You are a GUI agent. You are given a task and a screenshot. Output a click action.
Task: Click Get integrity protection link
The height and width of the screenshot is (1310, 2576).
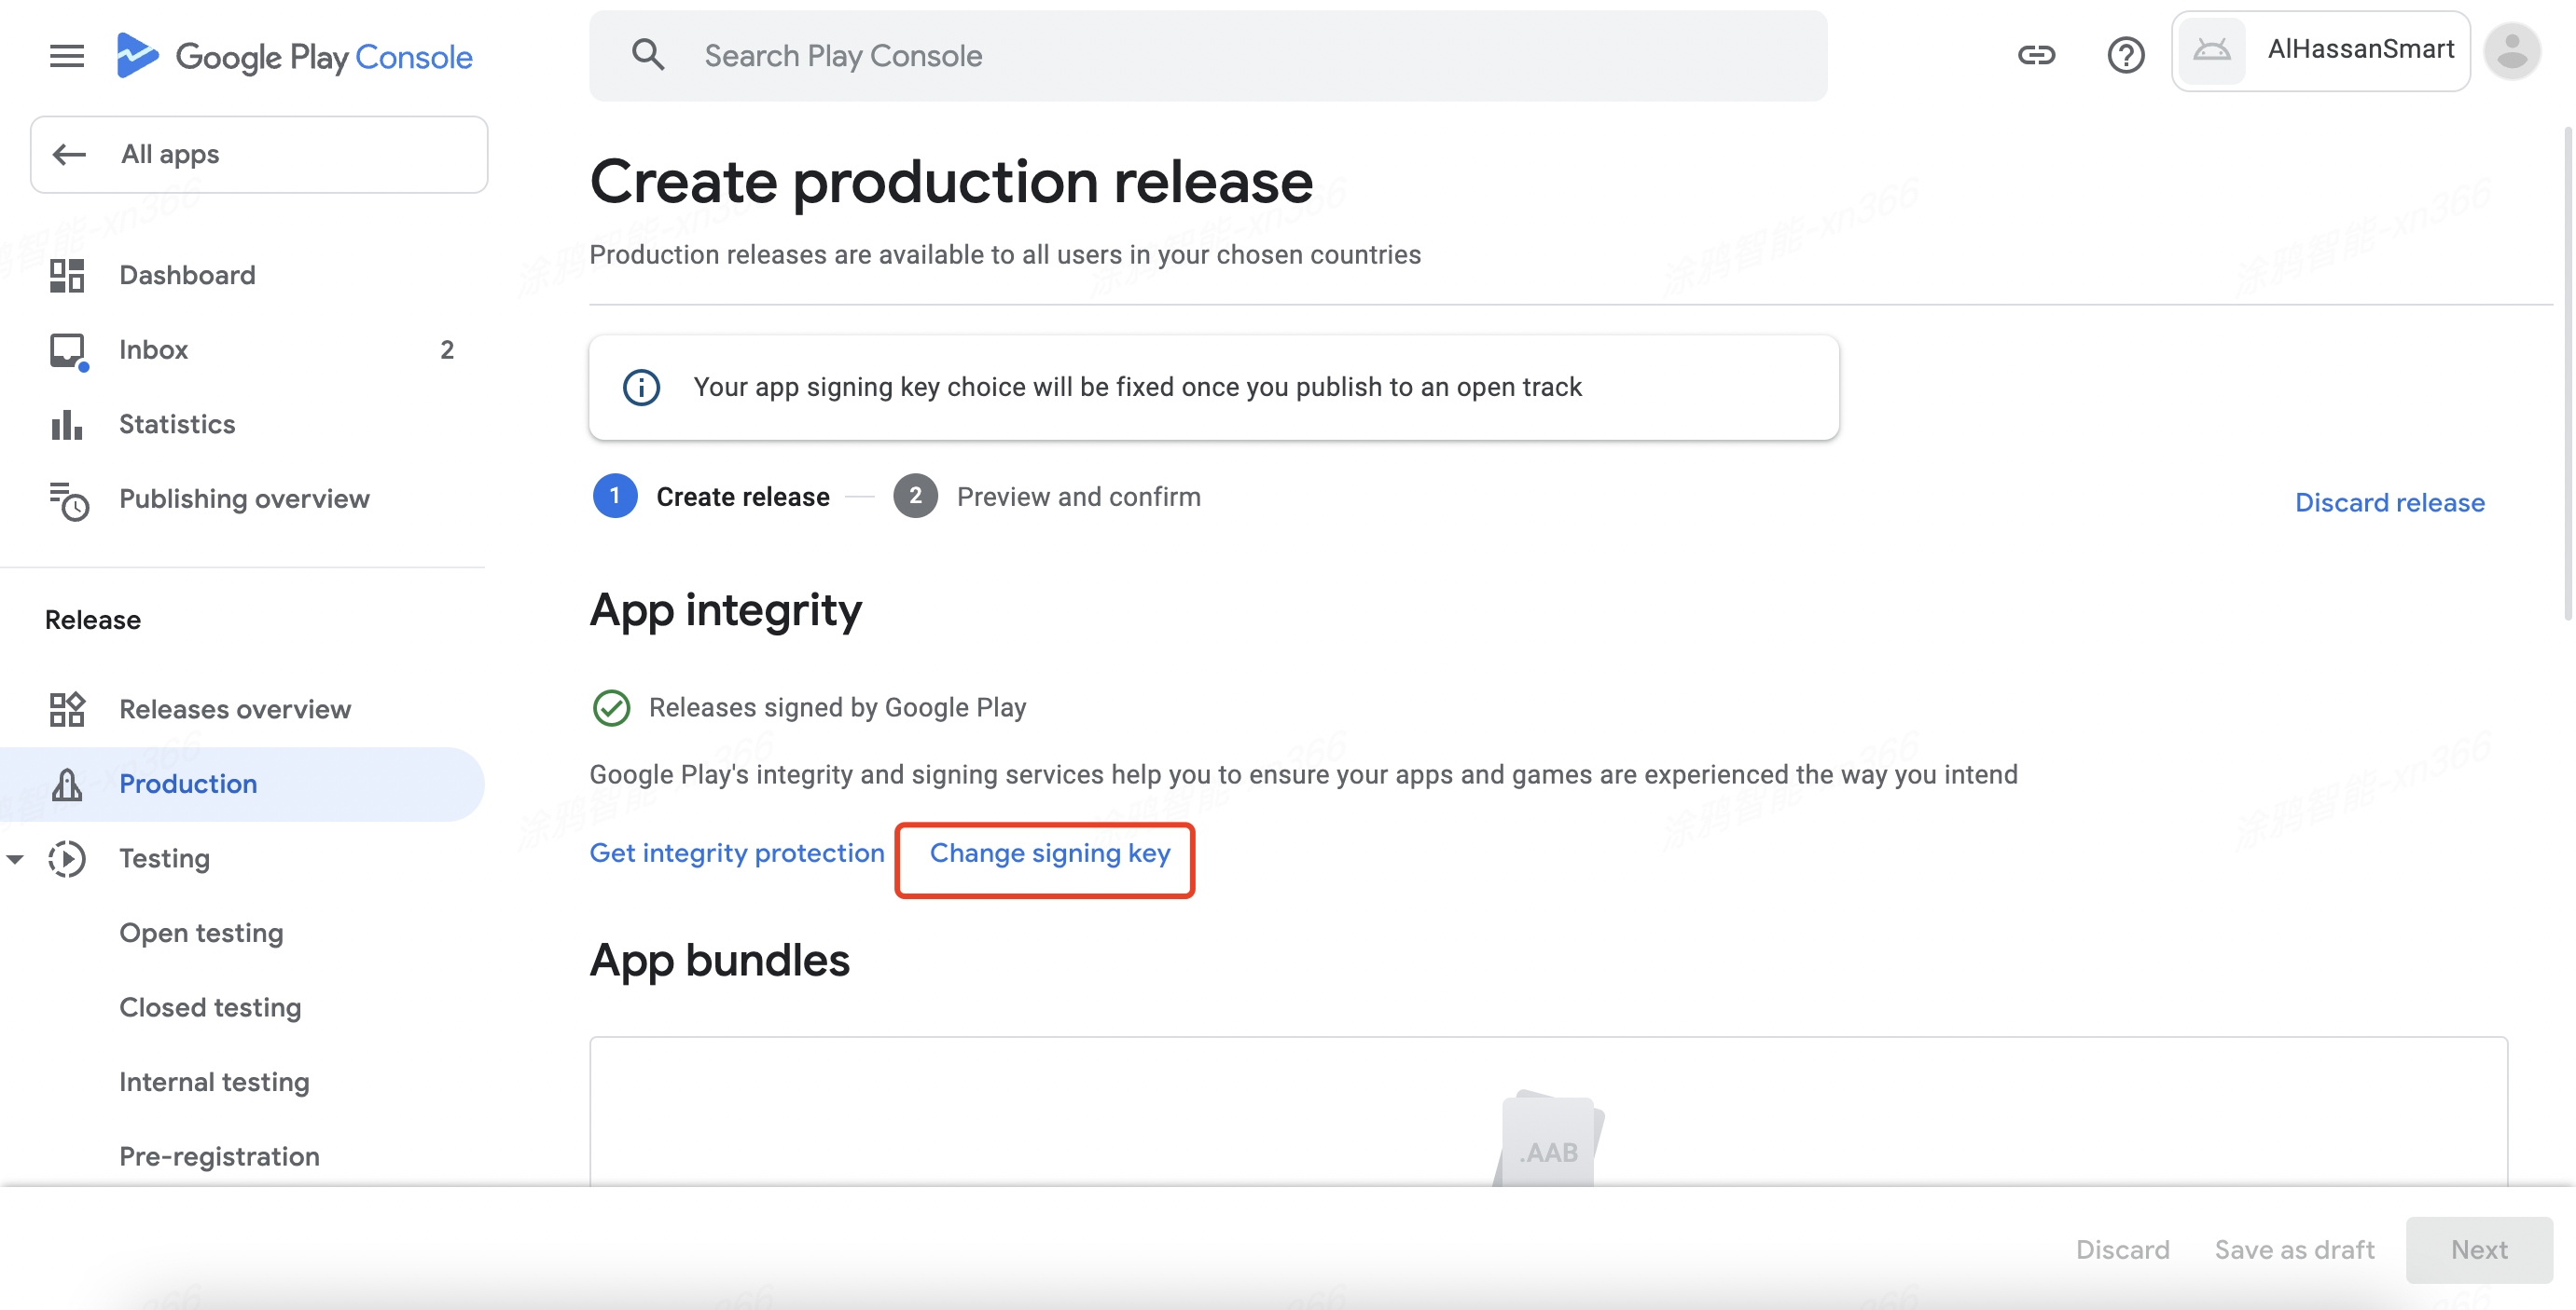pos(737,853)
